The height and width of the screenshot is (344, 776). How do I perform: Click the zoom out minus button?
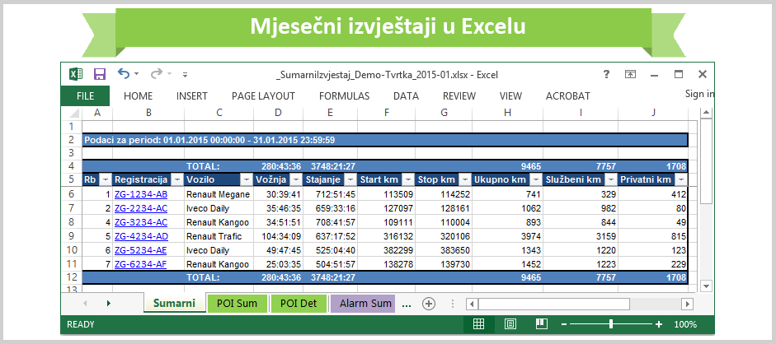pyautogui.click(x=564, y=324)
